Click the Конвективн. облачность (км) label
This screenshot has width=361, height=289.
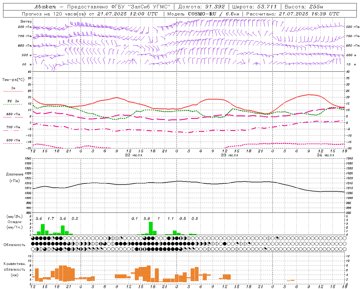14,269
